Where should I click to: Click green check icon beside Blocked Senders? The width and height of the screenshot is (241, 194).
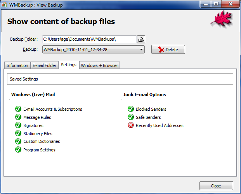pos(130,109)
